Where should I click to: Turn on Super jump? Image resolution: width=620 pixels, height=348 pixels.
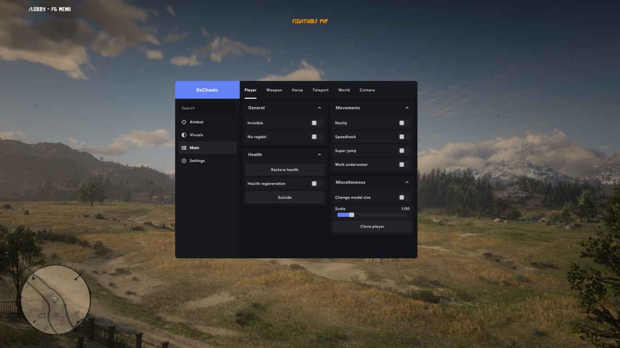pos(402,150)
